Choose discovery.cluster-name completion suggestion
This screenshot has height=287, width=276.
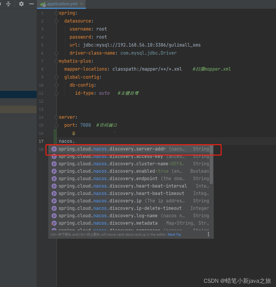coord(129,164)
